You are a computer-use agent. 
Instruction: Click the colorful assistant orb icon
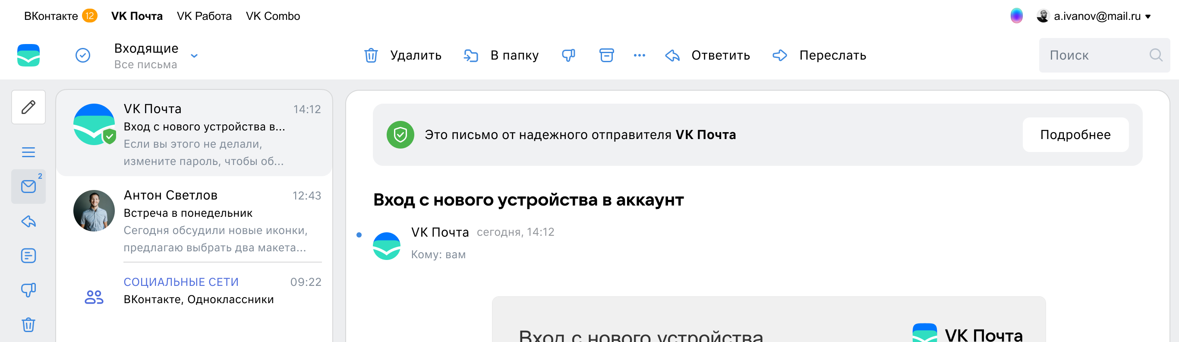click(x=1017, y=16)
